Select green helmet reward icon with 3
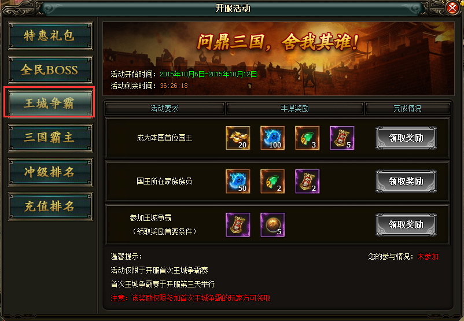The width and height of the screenshot is (464, 321). point(307,138)
